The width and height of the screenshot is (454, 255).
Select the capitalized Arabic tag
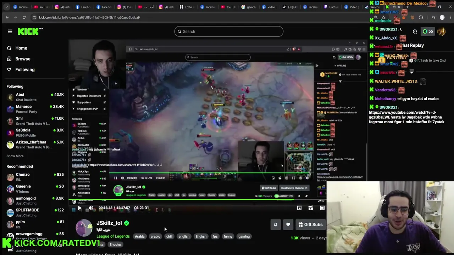click(x=140, y=237)
